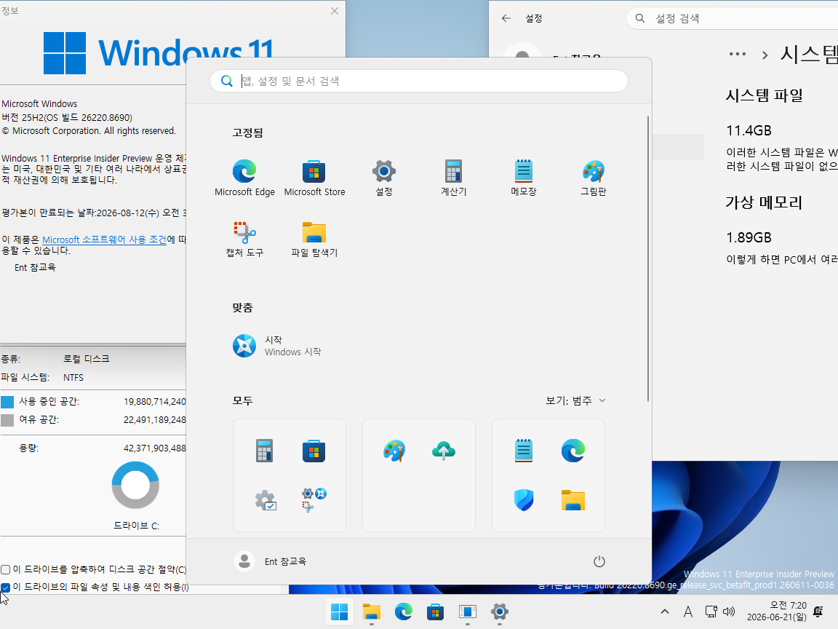Click search magnifier in Settings search box
This screenshot has height=629, width=838.
click(639, 18)
